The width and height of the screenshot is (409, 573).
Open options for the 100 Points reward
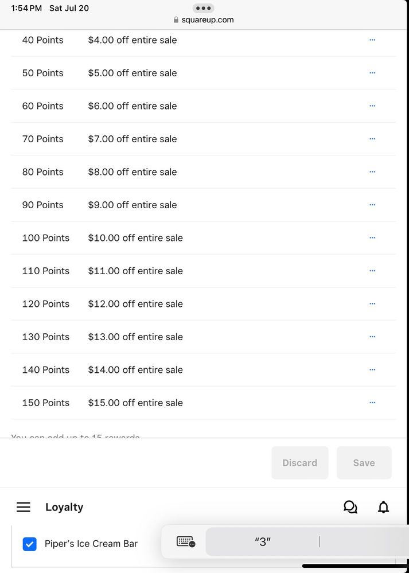(x=372, y=237)
